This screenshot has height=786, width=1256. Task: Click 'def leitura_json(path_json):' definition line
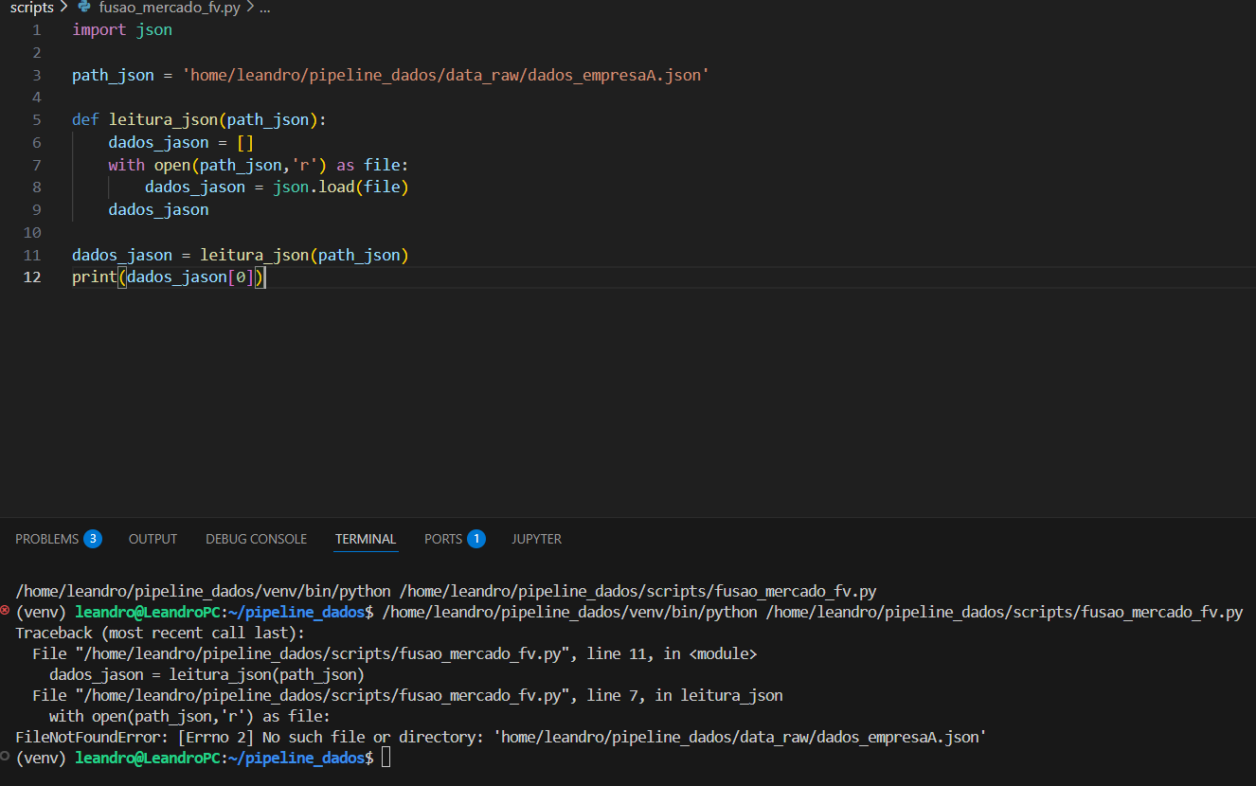pyautogui.click(x=199, y=119)
